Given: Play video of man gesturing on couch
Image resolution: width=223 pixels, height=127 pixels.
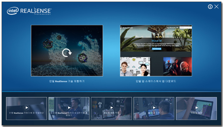Looking at the screenshot, I should [69, 108].
